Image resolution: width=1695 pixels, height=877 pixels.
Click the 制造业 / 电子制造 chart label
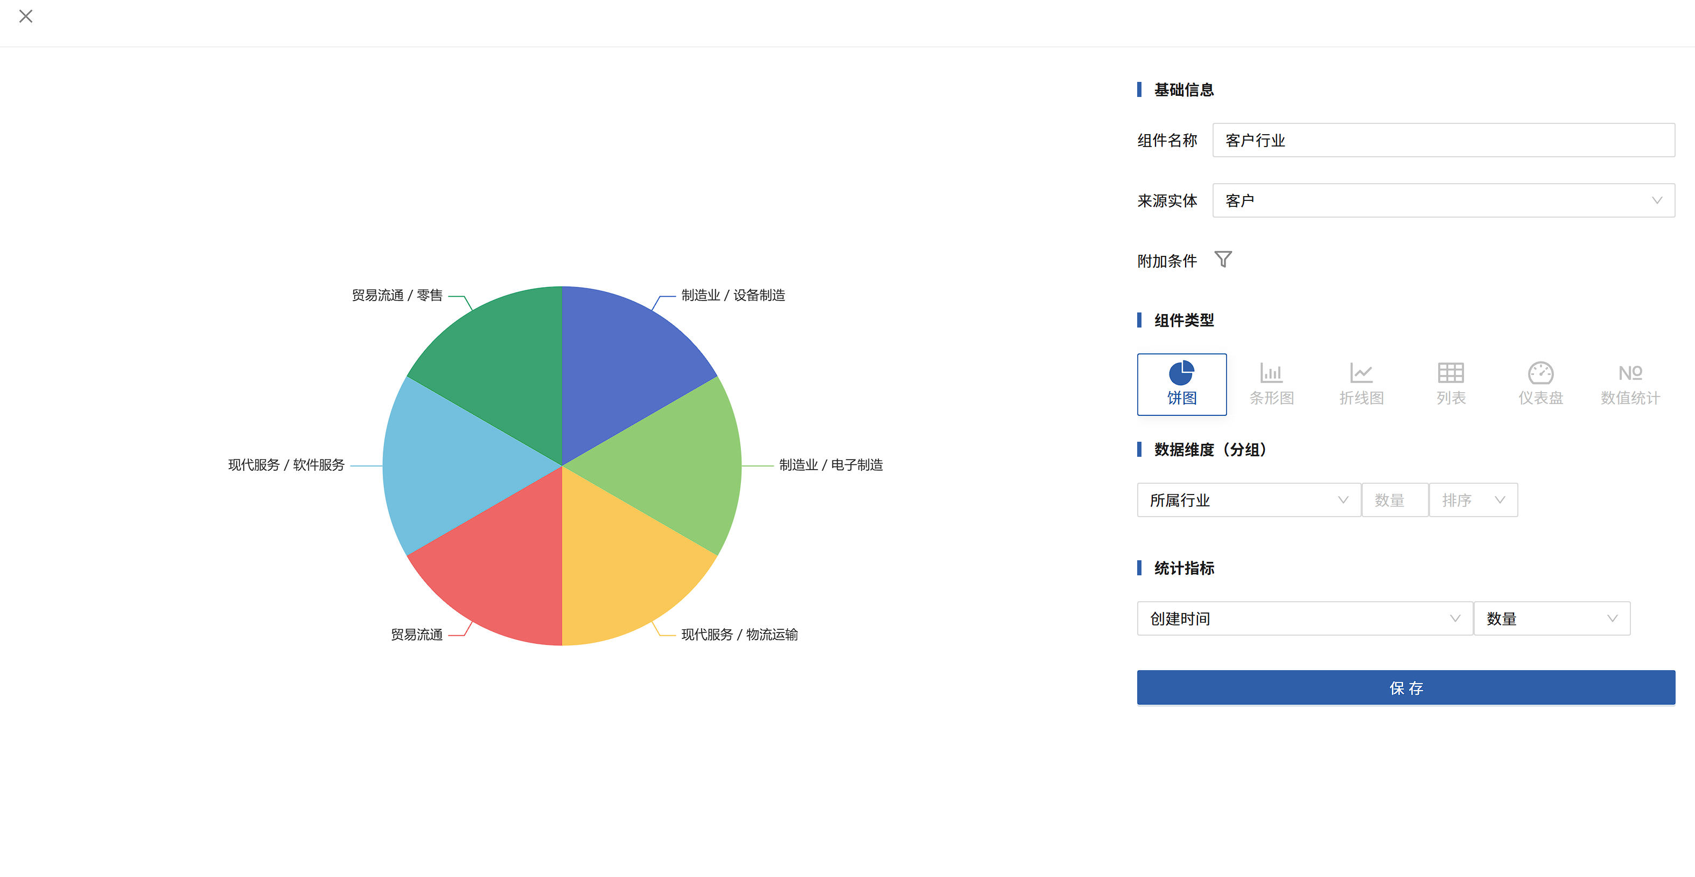click(x=831, y=465)
